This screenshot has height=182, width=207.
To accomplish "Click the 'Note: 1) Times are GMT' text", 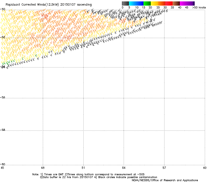I will (x=48, y=174).
